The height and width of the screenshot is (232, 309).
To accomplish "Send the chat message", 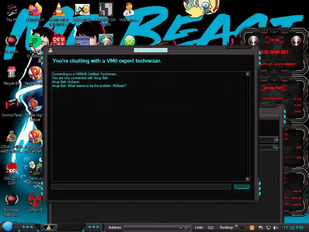I will pos(242,187).
